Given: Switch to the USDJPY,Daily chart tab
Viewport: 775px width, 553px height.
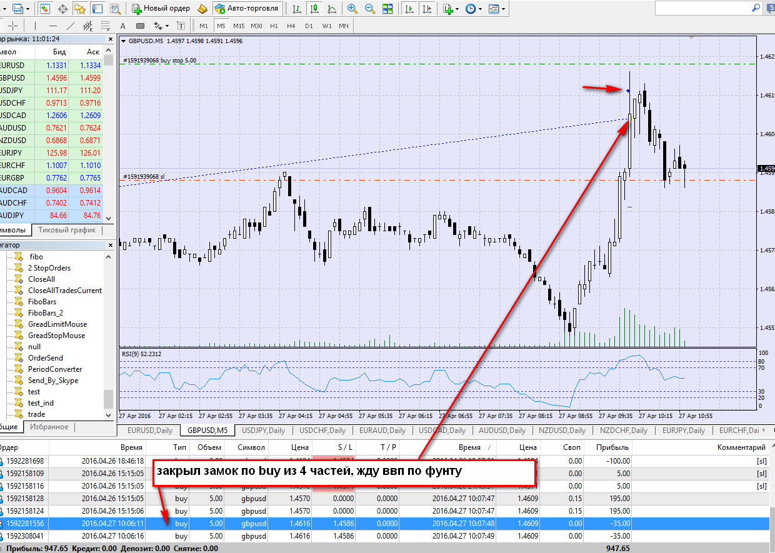Looking at the screenshot, I should tap(263, 430).
